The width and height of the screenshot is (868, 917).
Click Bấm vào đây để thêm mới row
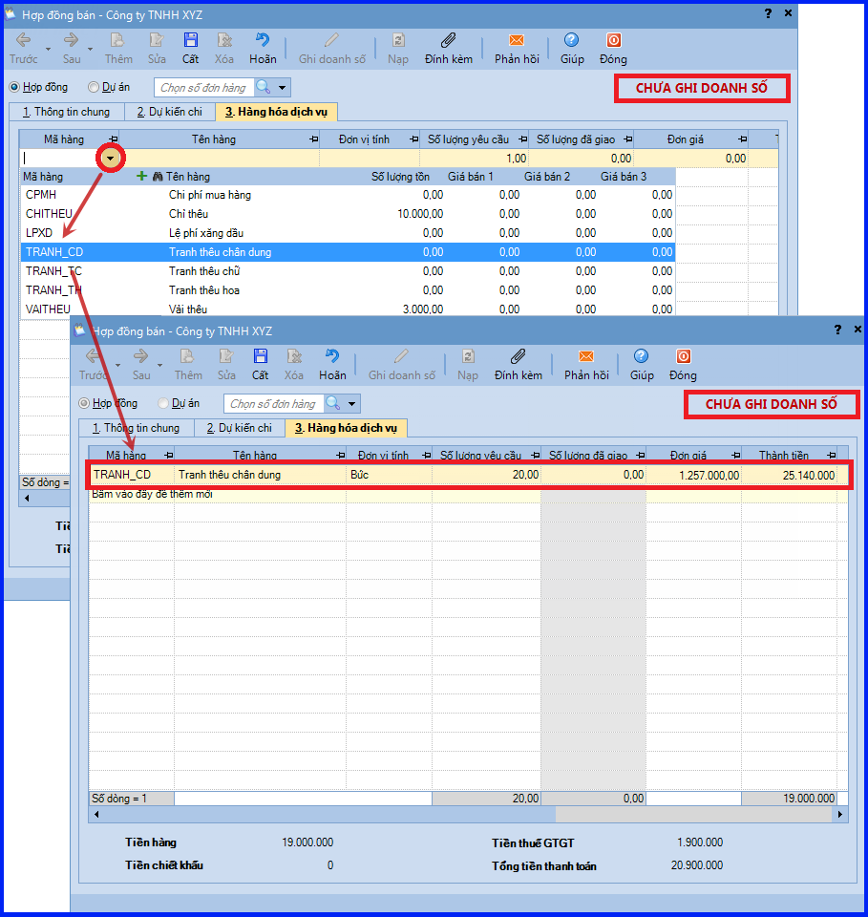point(468,494)
